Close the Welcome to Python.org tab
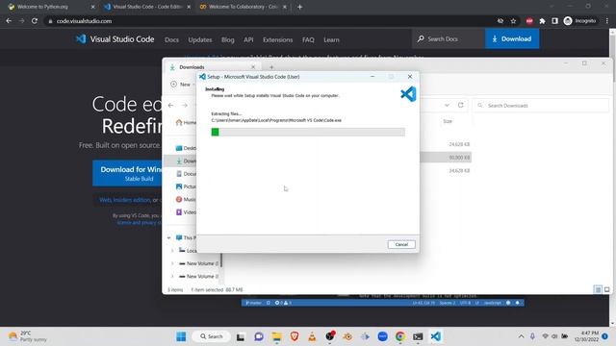The height and width of the screenshot is (346, 616). click(92, 7)
